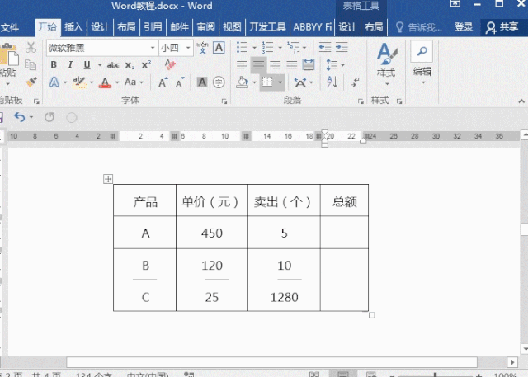Click the Sort A-Z icon

pos(332,82)
